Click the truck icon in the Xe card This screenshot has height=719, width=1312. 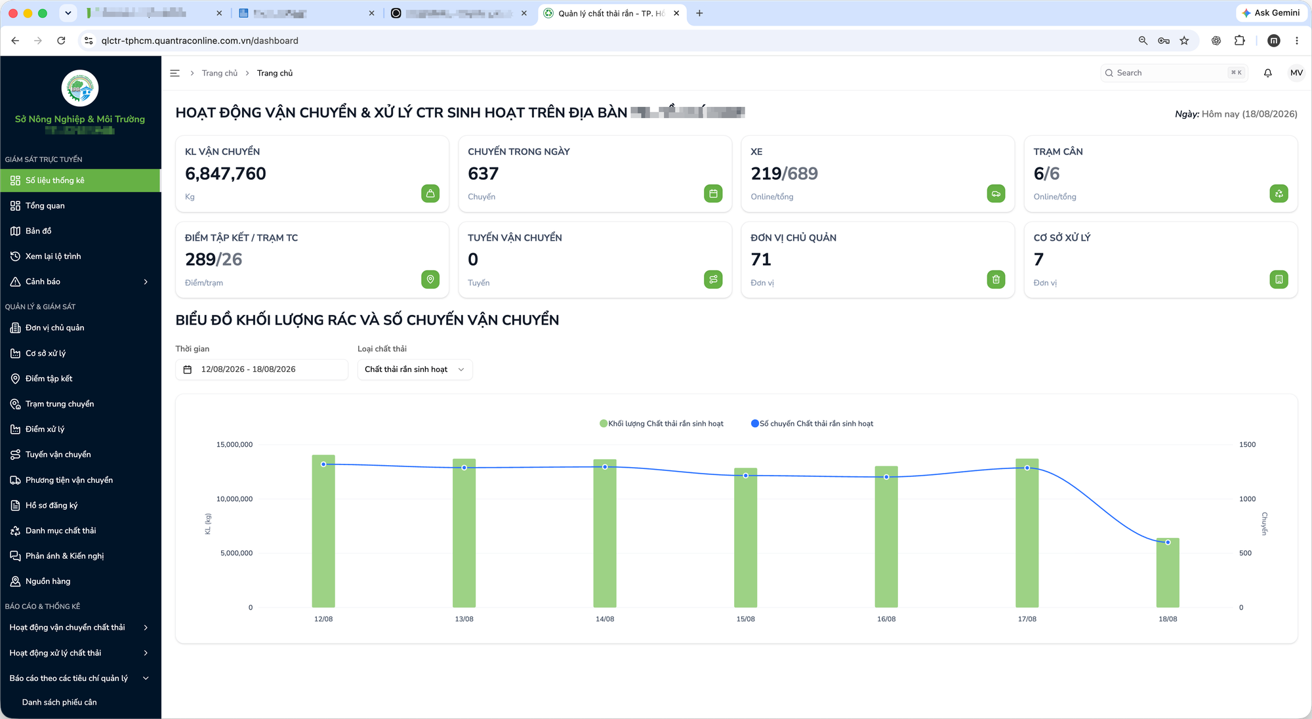click(996, 194)
